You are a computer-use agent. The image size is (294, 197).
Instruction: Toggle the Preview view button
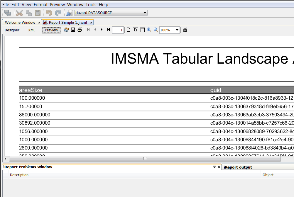[52, 30]
